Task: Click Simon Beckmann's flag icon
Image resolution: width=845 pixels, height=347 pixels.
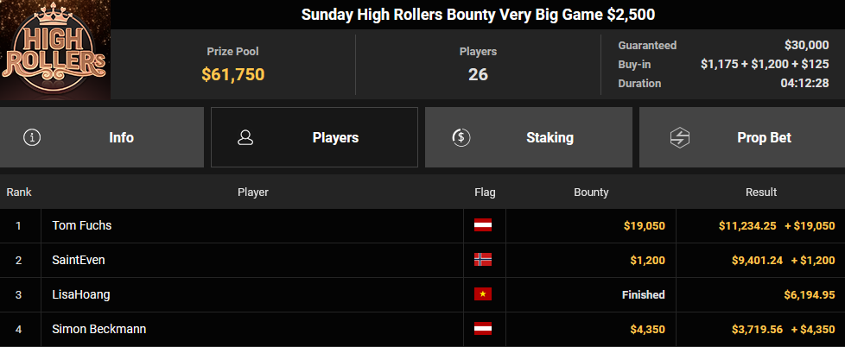Action: pyautogui.click(x=483, y=329)
